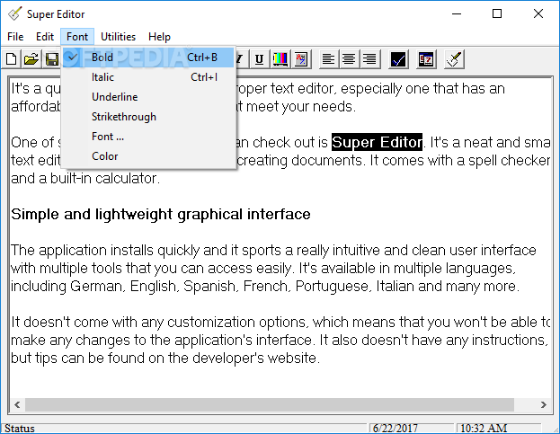The width and height of the screenshot is (560, 434).
Task: Click the heading 'Simple and lightweight graphical interface'
Action: (x=161, y=215)
